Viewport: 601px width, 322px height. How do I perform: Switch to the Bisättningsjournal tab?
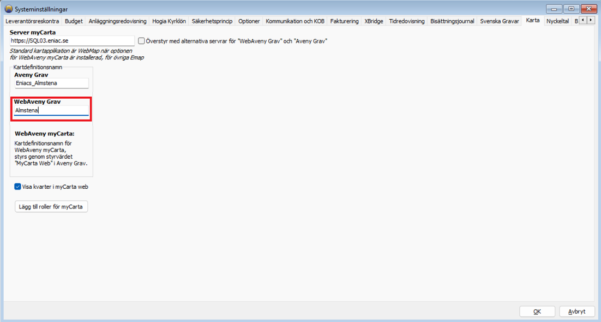coord(452,21)
